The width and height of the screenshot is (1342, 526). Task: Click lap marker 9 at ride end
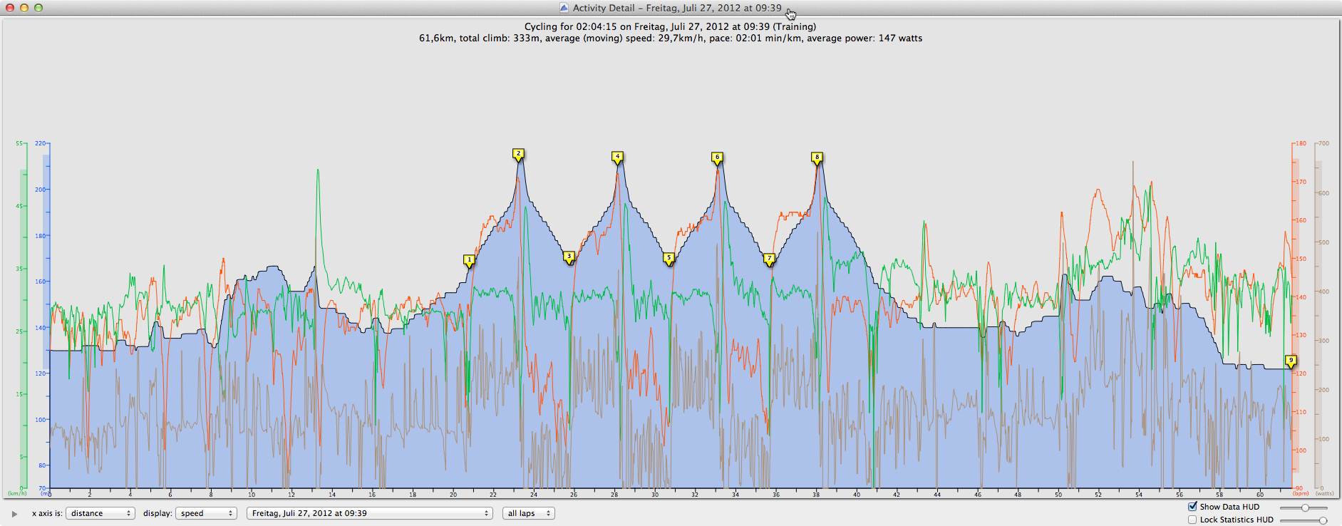(1290, 361)
